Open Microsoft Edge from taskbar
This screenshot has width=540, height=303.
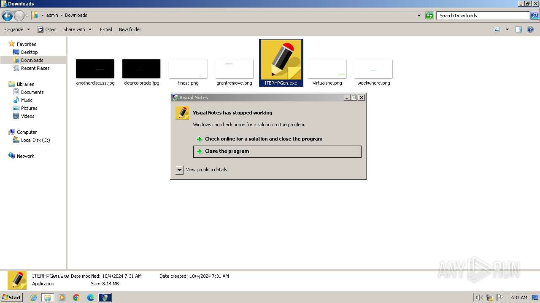point(91,298)
